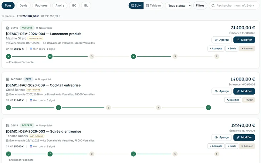Click final completed step on FAC-2026-009 progress
Screen dimensions: 261x163
(208, 108)
